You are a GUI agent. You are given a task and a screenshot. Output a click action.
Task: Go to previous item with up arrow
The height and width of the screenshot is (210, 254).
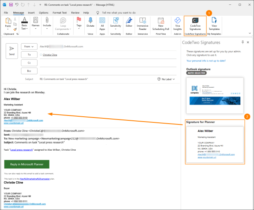point(29,5)
